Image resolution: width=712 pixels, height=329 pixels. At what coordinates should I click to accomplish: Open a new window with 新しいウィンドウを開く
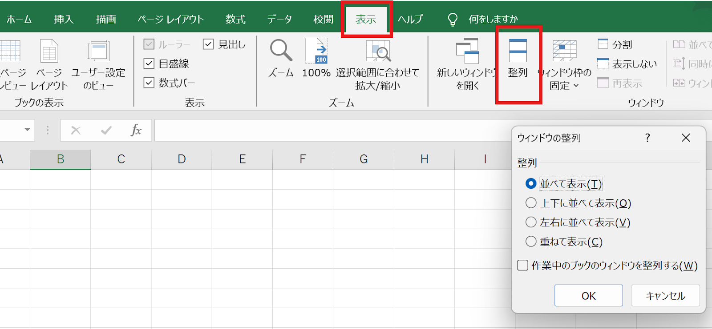467,51
